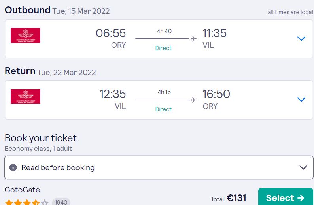Image resolution: width=314 pixels, height=205 pixels.
Task: Click the Read before booking text
Action: [x=58, y=167]
